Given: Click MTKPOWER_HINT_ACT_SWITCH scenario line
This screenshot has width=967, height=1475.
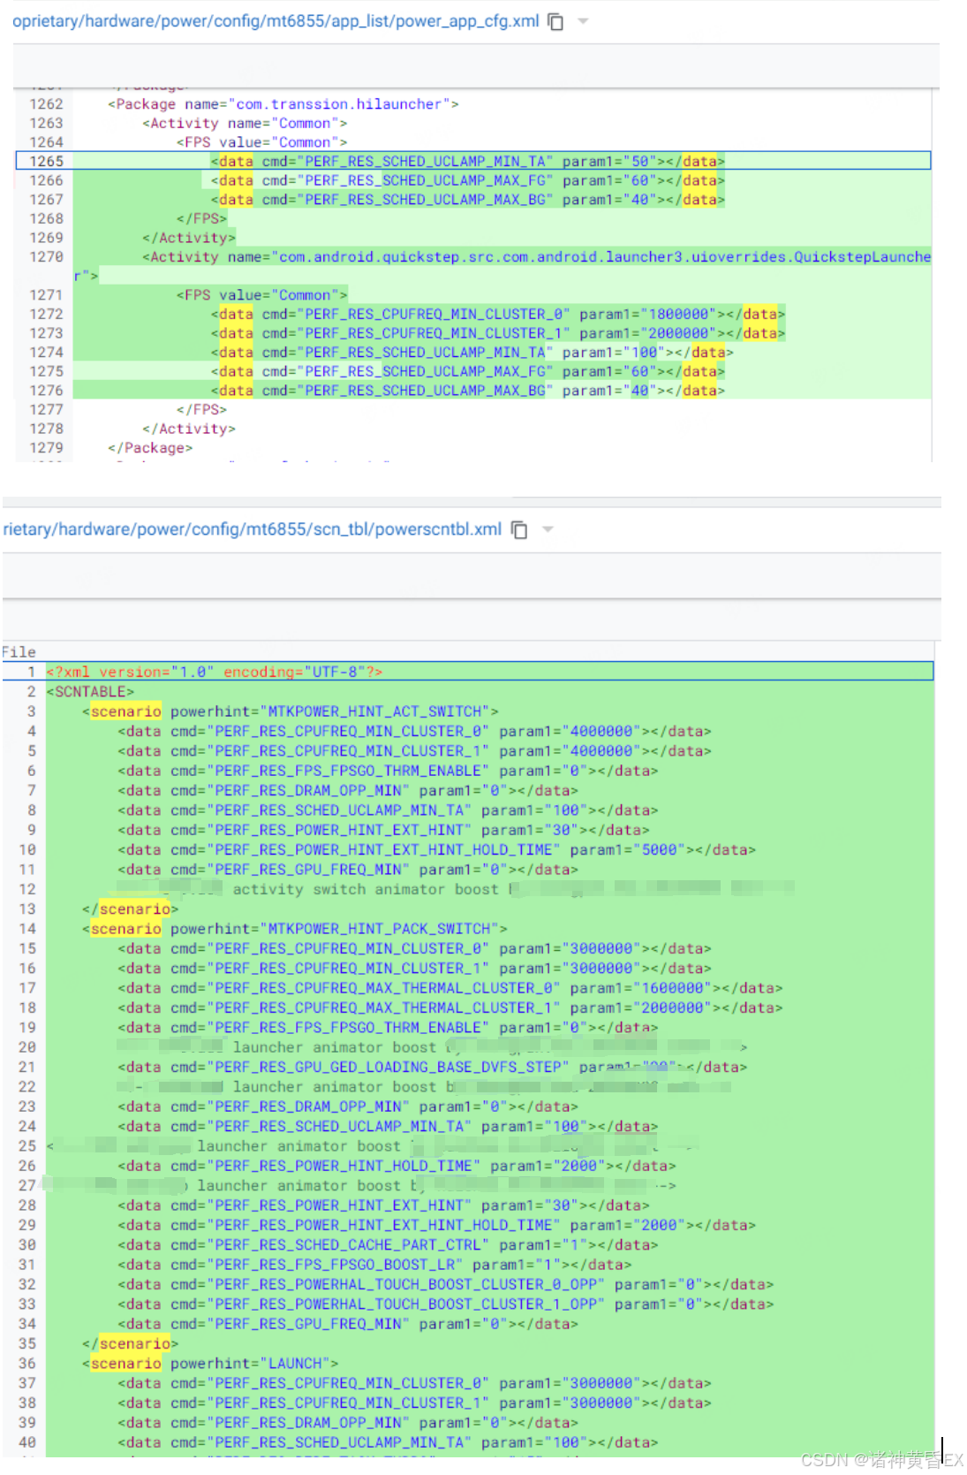Looking at the screenshot, I should click(x=291, y=711).
